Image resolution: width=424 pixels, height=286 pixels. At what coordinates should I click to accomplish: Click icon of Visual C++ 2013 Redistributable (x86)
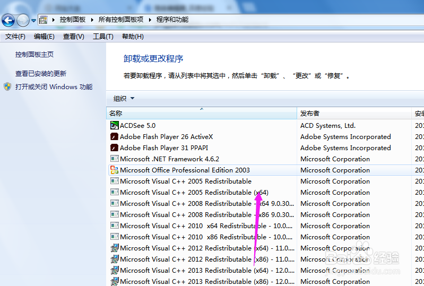point(115,281)
